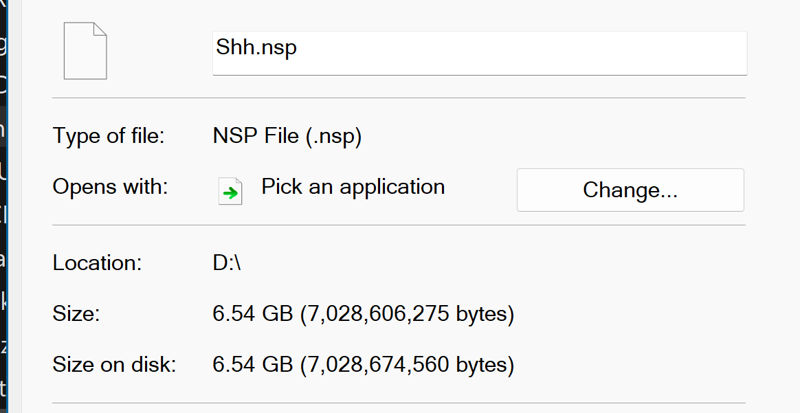Select the "Pick an application" text
The width and height of the screenshot is (800, 413).
coord(353,187)
